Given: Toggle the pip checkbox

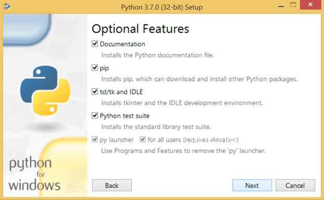Looking at the screenshot, I should tap(95, 68).
